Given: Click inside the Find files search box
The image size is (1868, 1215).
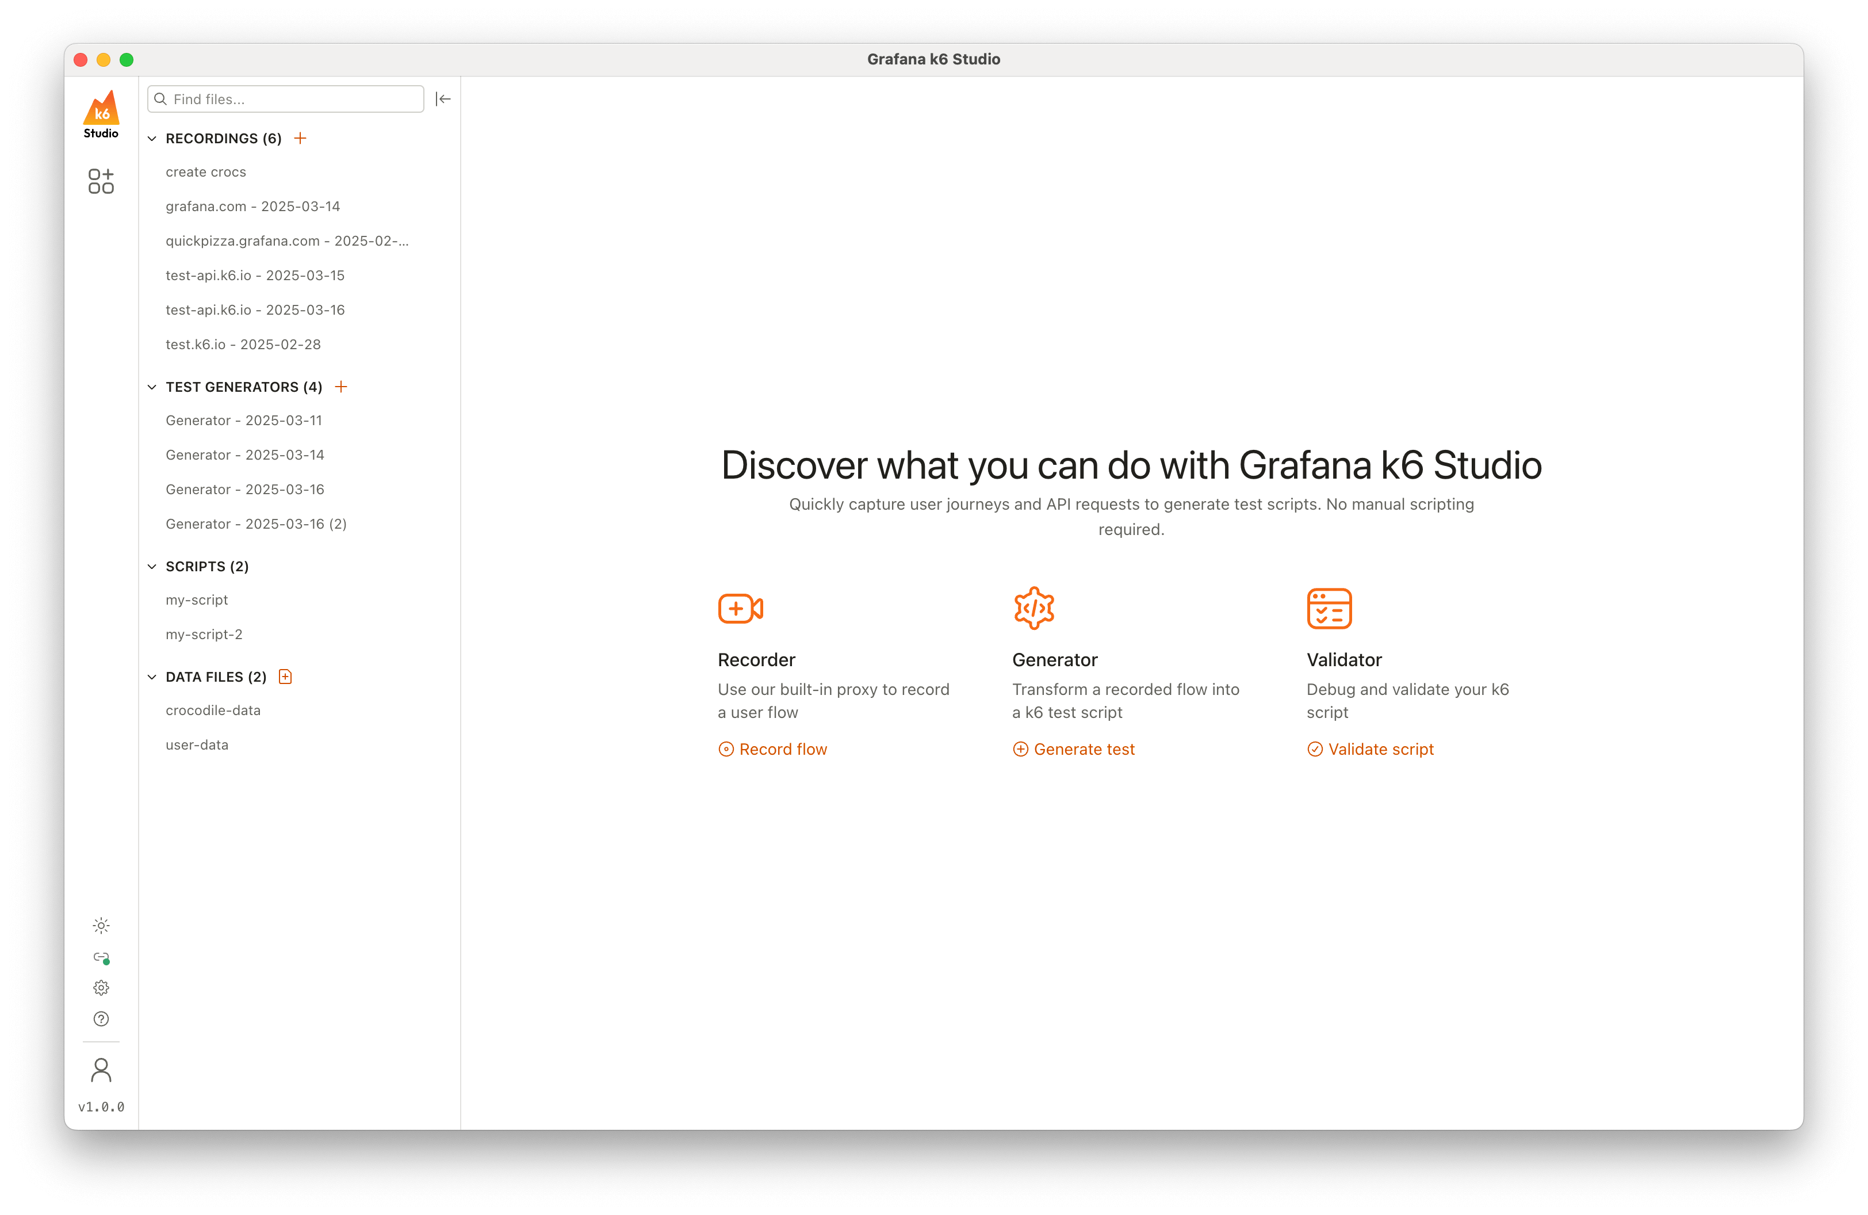Looking at the screenshot, I should tap(285, 99).
